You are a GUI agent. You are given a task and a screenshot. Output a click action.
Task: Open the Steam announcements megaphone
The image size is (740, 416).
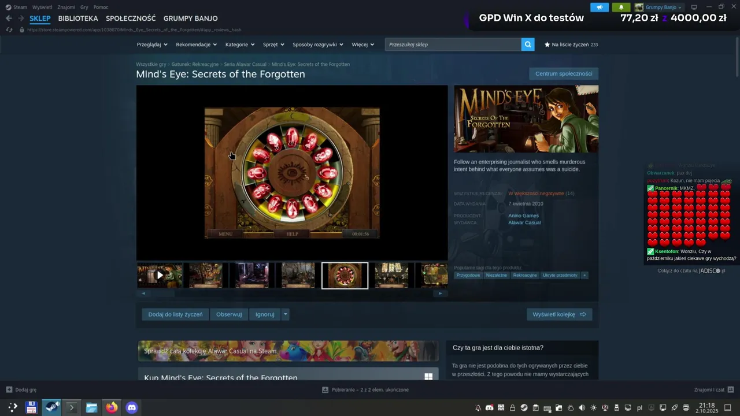600,7
